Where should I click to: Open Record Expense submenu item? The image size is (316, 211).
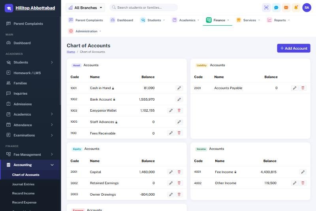pos(24,202)
